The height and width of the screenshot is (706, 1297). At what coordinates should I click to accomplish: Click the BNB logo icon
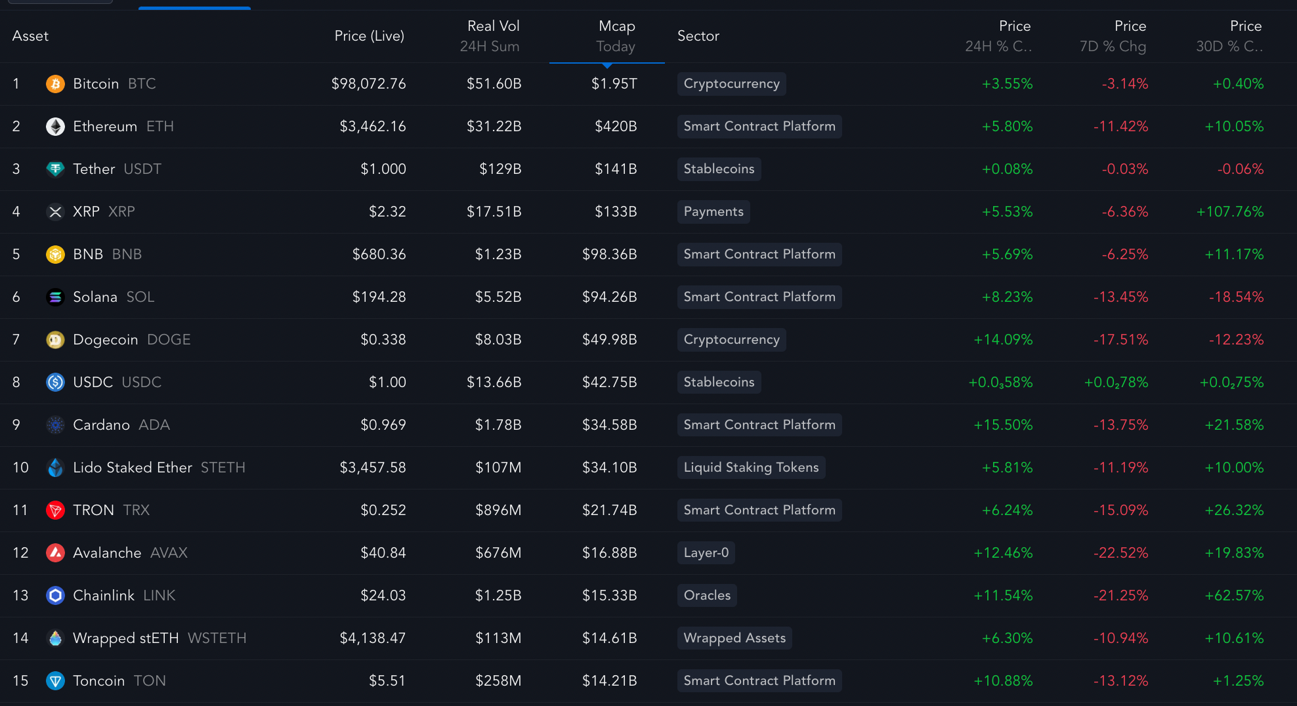click(x=55, y=255)
